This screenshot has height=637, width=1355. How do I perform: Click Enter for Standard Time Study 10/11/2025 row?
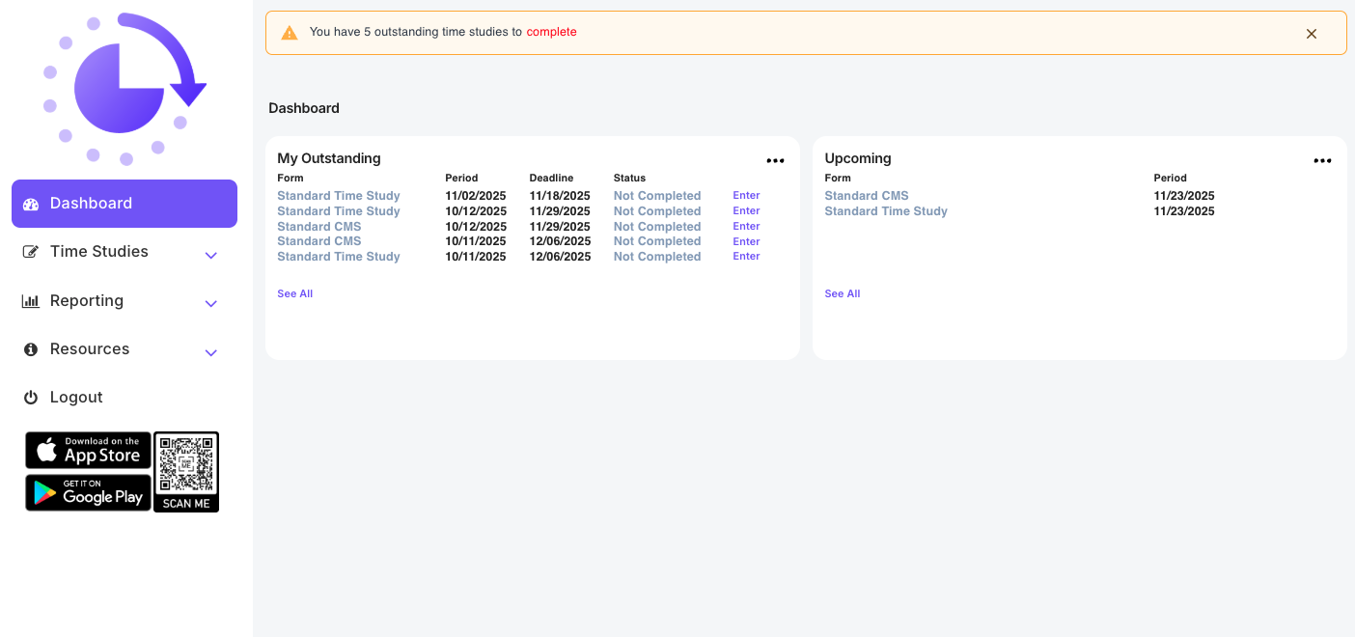(x=746, y=256)
